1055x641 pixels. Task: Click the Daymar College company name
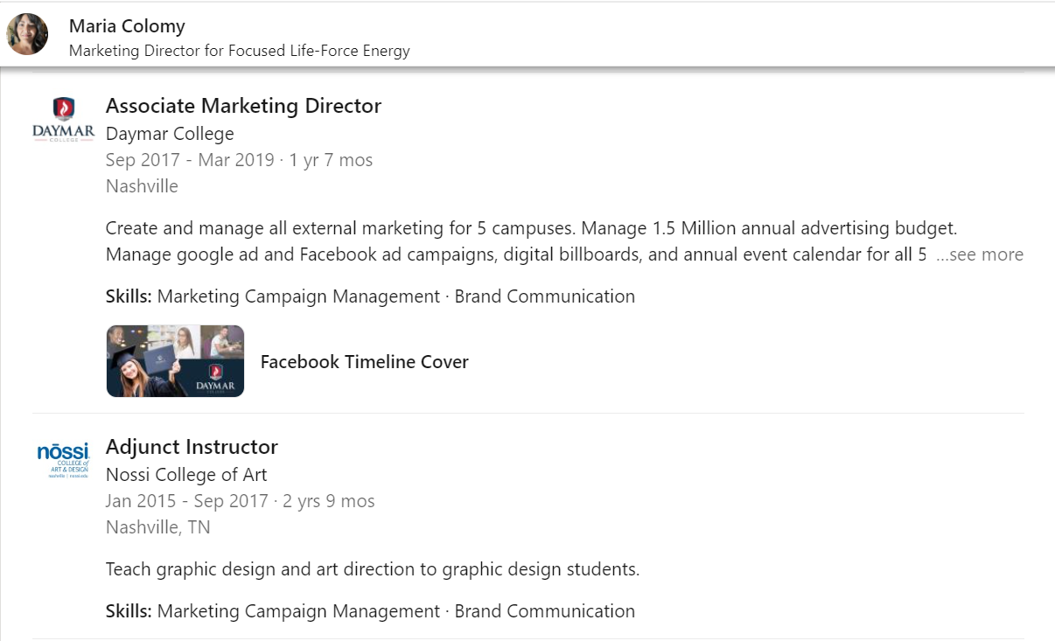pos(170,134)
